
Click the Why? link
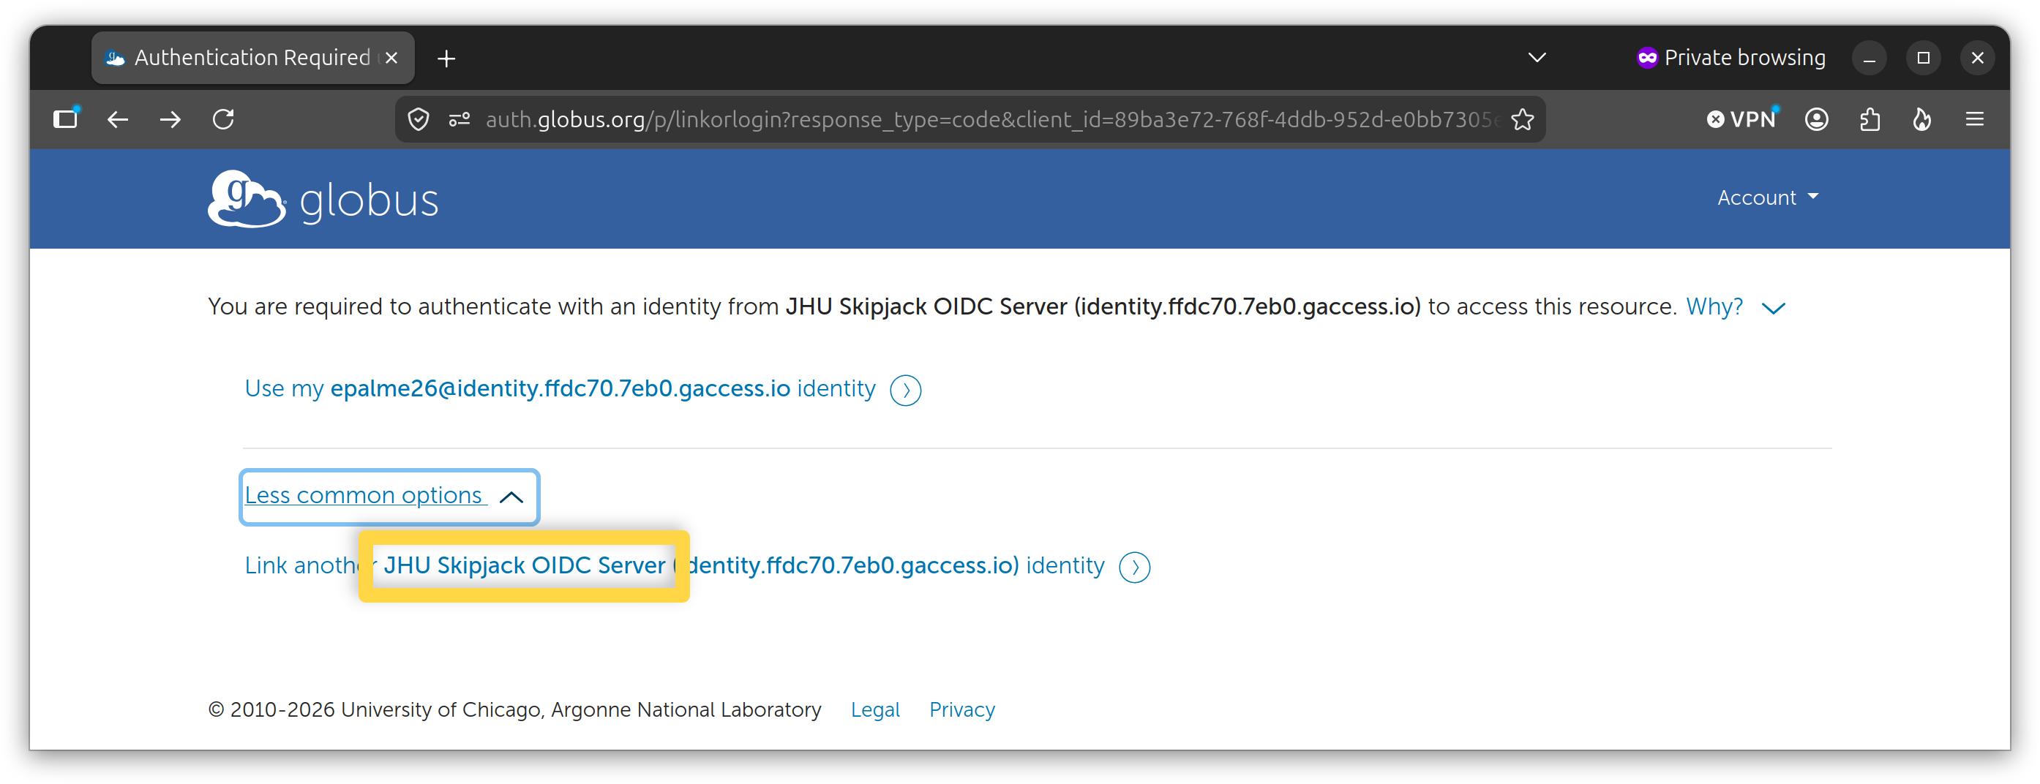1714,306
